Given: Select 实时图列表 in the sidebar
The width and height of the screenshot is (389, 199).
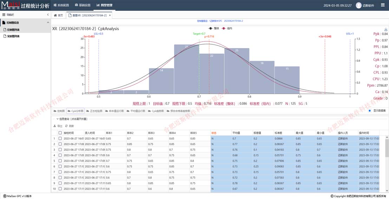Looking at the screenshot, I should pos(13,36).
